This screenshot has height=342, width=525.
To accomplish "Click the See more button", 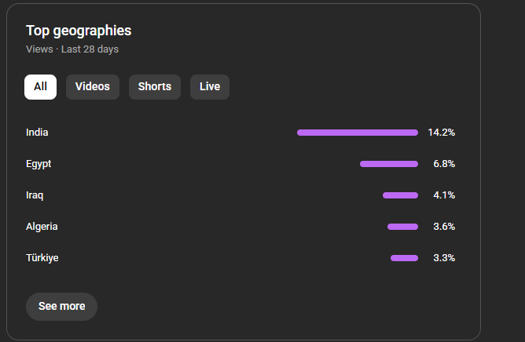I will point(61,306).
